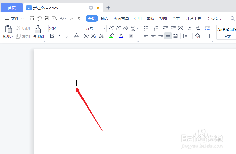Click the Save document icon

32,18
